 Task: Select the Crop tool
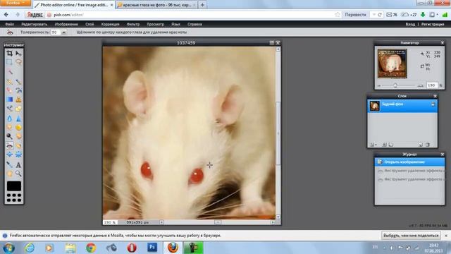pyautogui.click(x=9, y=54)
